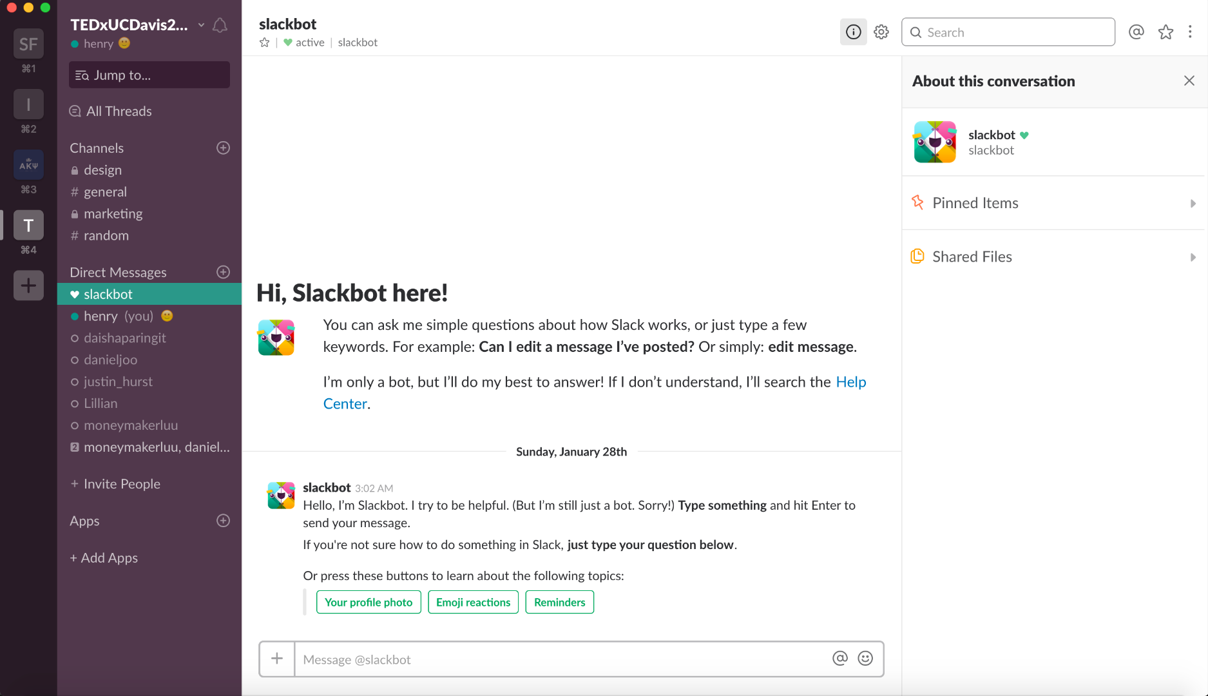This screenshot has height=696, width=1208.
Task: Switch to the SF workspace icon
Action: coord(28,44)
